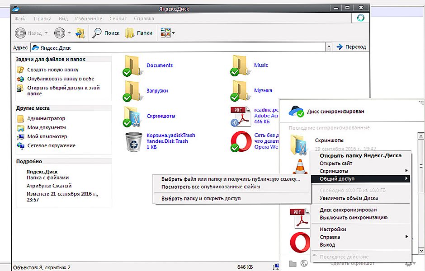Go to Мои документы in Другие места
Image resolution: width=425 pixels, height=271 pixels.
click(x=47, y=127)
